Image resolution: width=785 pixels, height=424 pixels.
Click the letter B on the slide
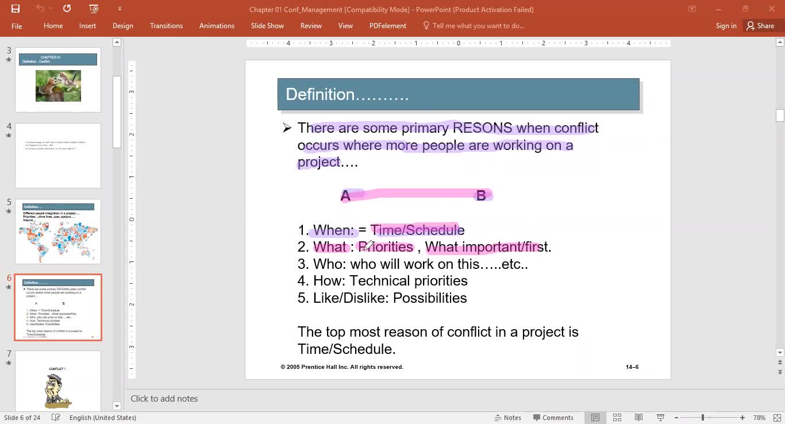point(481,196)
